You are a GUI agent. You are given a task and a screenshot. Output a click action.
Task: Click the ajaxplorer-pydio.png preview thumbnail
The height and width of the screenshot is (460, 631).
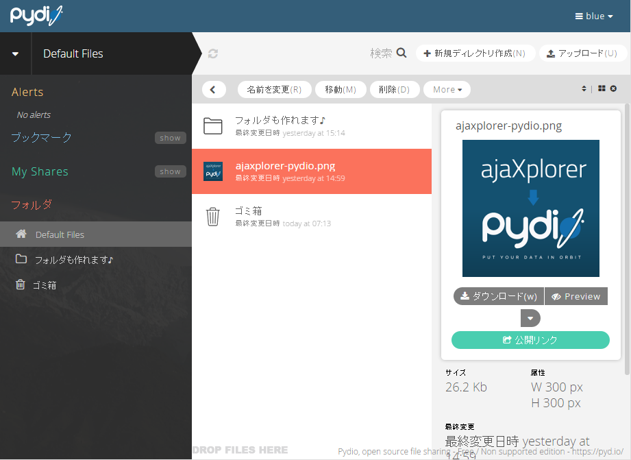click(x=530, y=208)
